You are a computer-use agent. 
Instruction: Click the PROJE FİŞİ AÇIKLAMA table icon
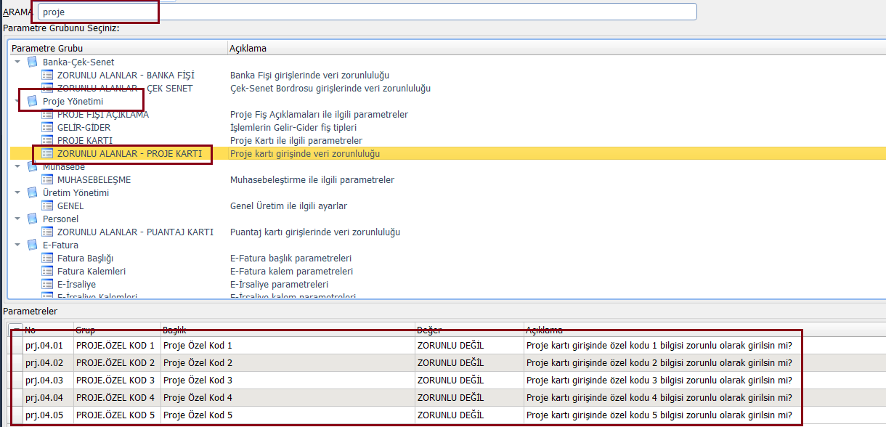coord(47,114)
